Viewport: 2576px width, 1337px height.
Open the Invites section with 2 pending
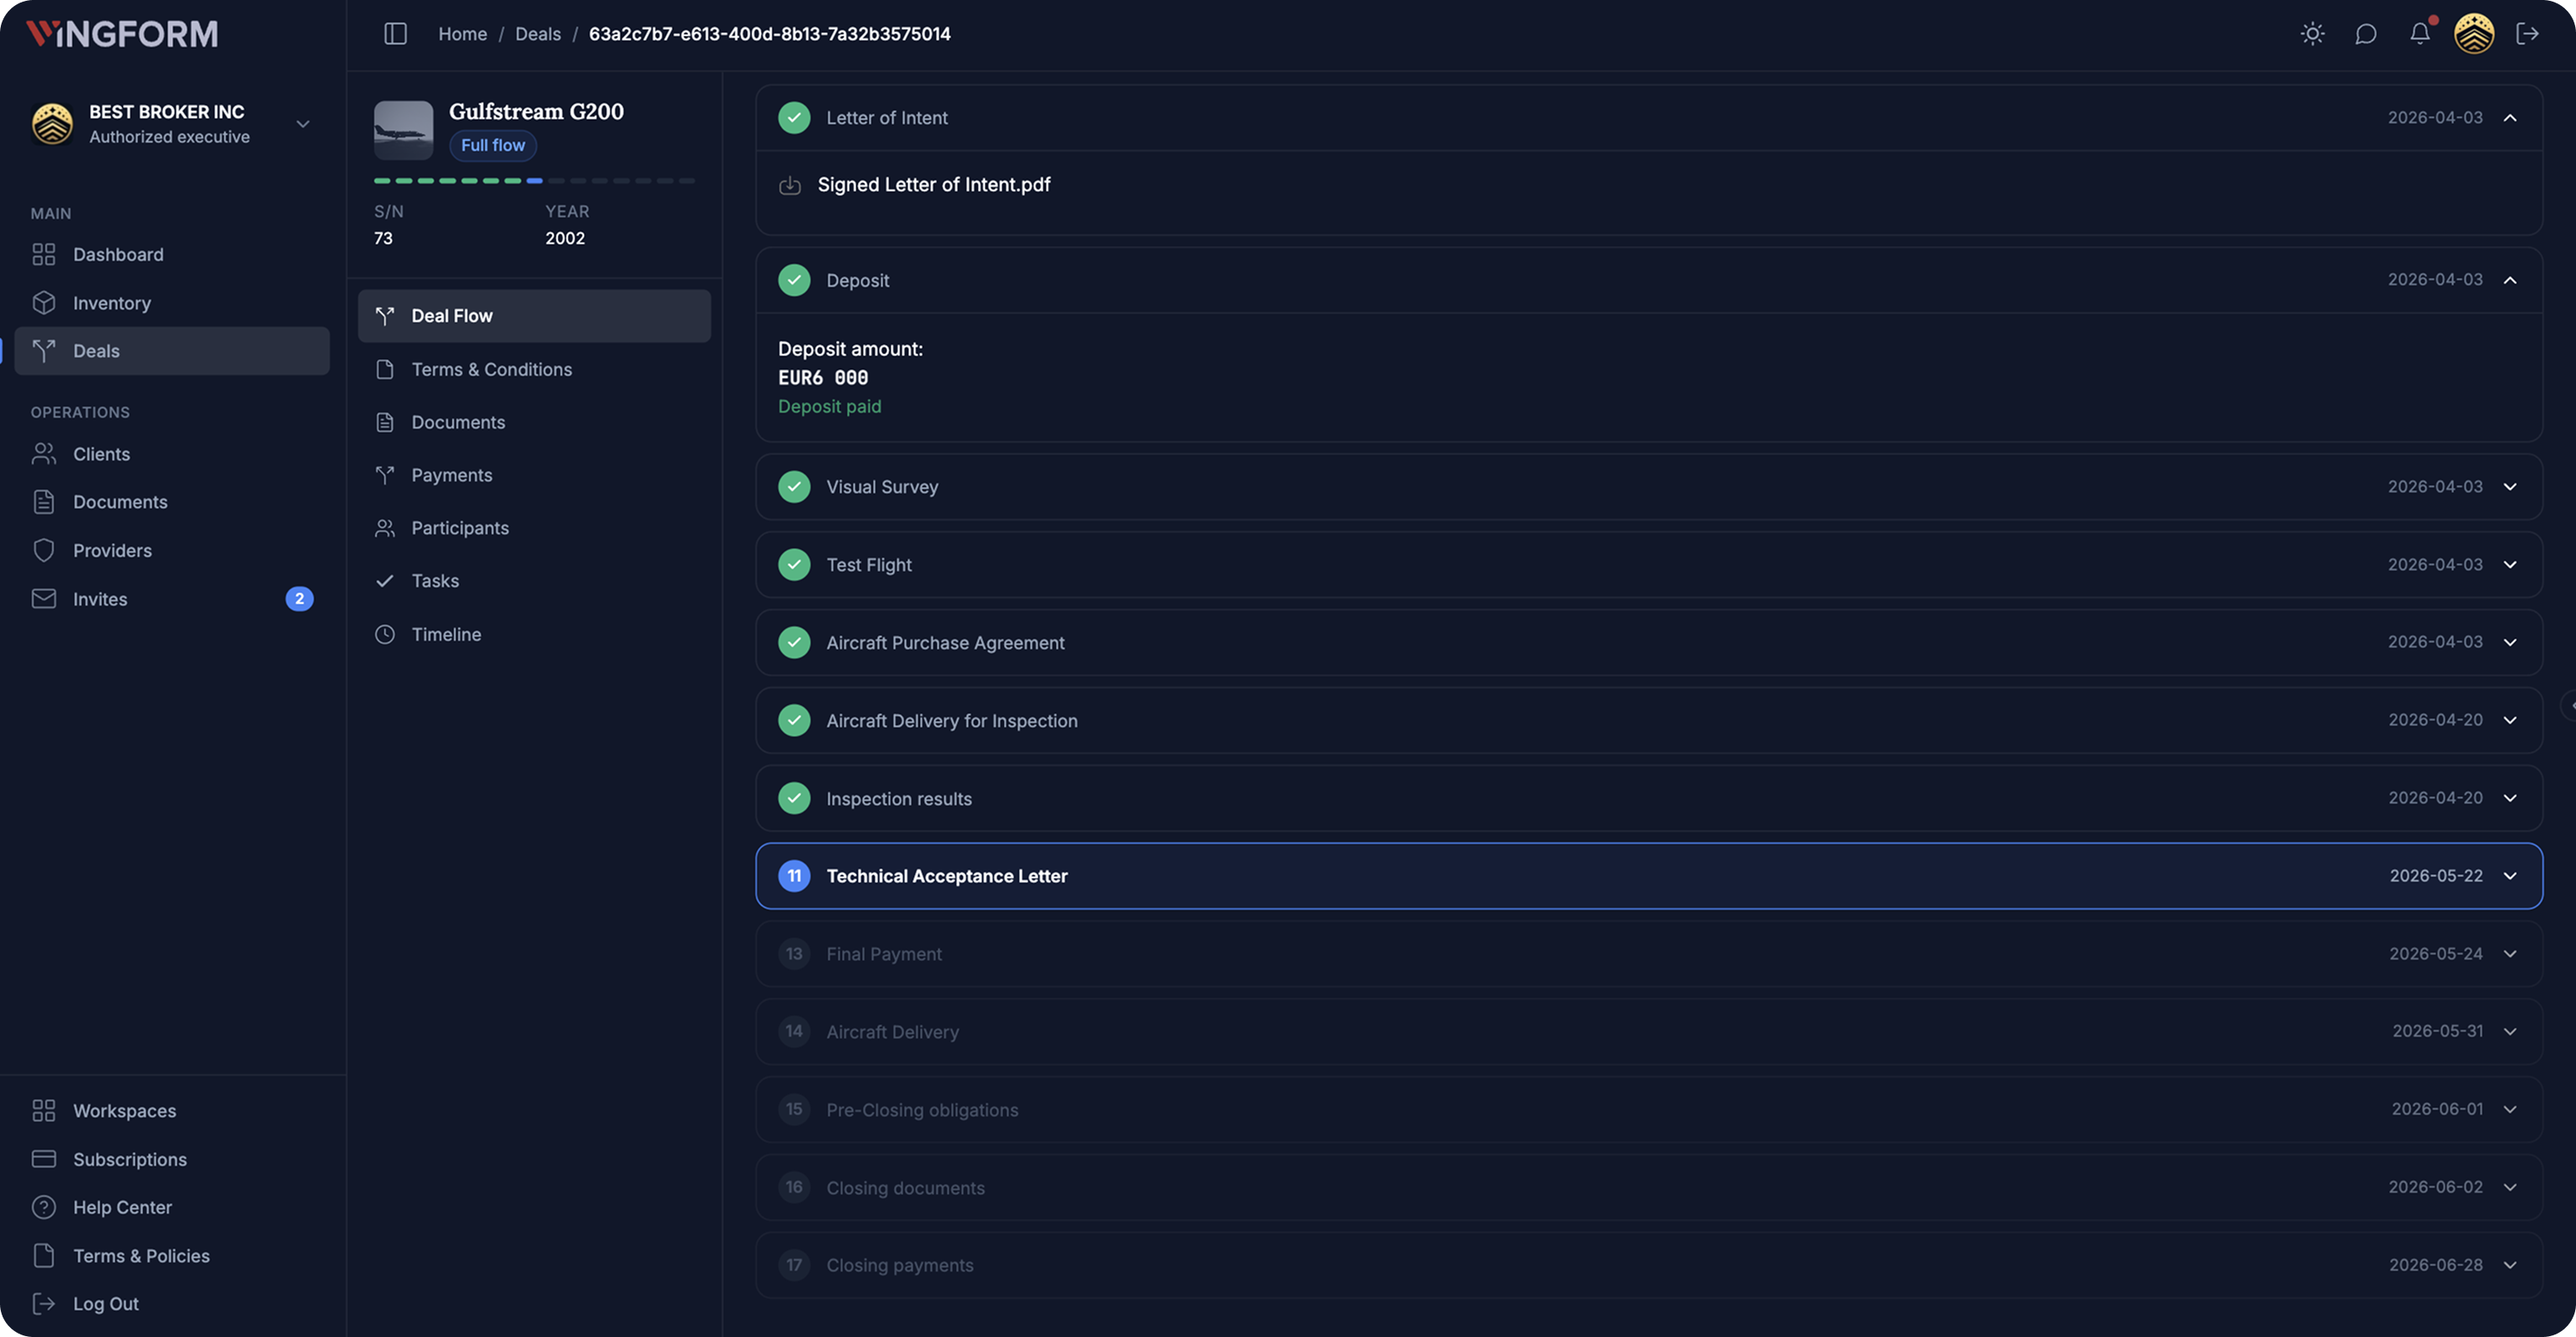pyautogui.click(x=101, y=599)
